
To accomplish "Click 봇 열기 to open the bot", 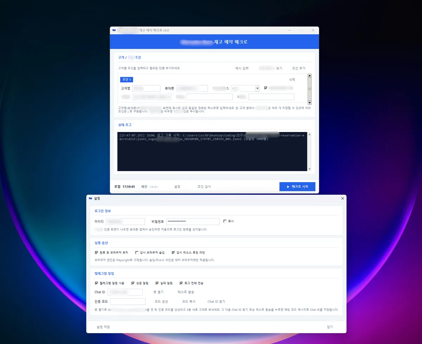I will click(158, 292).
